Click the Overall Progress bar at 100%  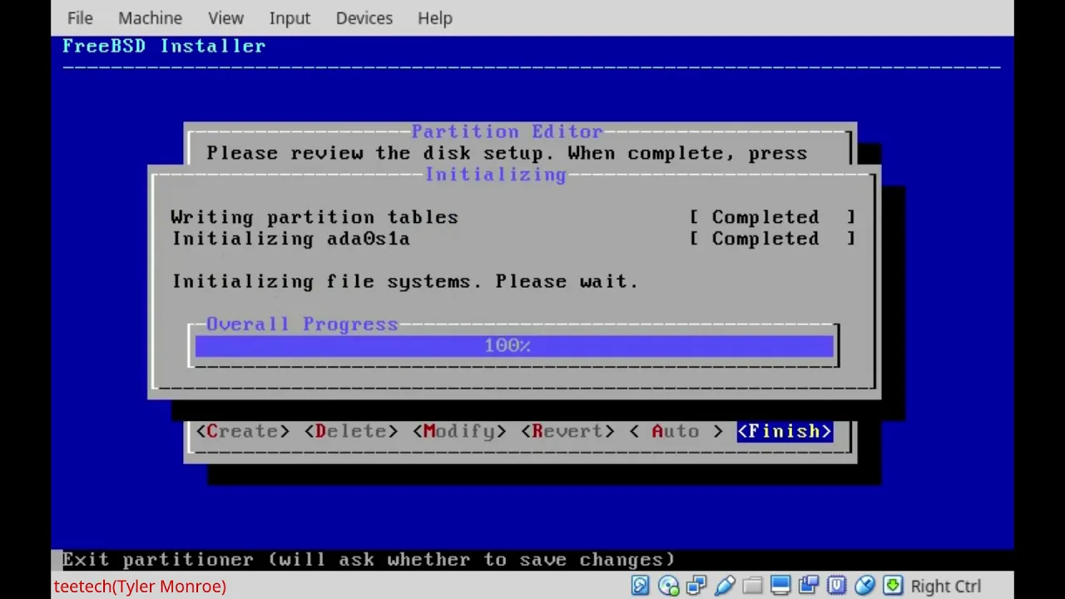click(x=514, y=345)
